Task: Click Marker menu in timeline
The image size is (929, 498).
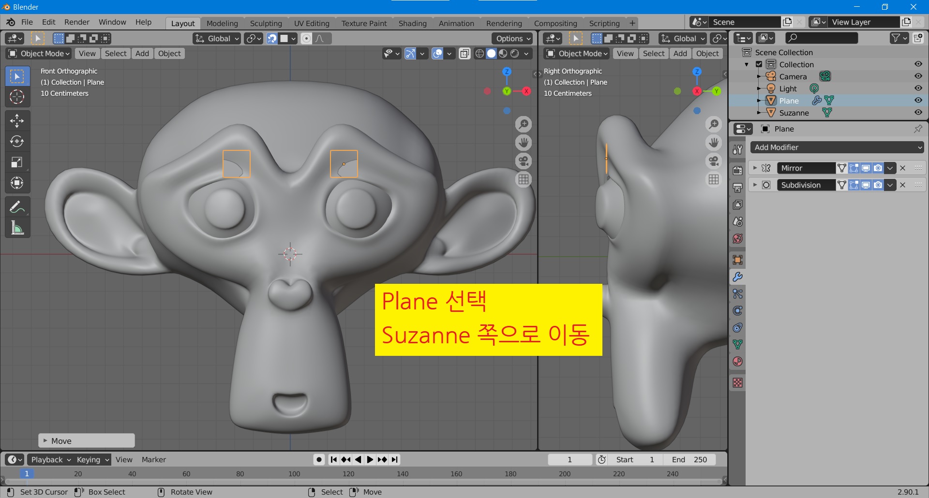Action: tap(154, 460)
